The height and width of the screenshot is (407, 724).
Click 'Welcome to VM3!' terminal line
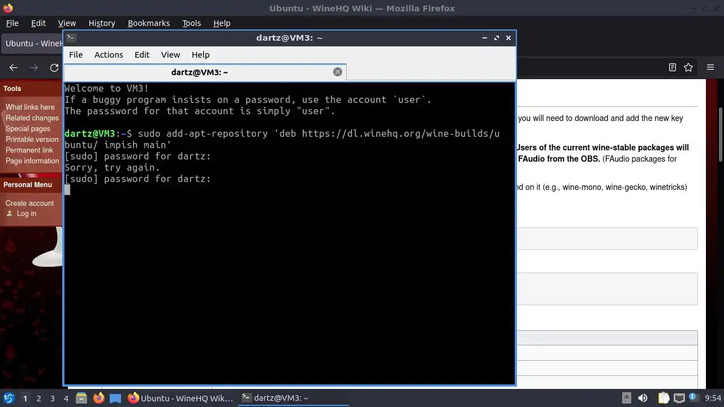click(106, 88)
